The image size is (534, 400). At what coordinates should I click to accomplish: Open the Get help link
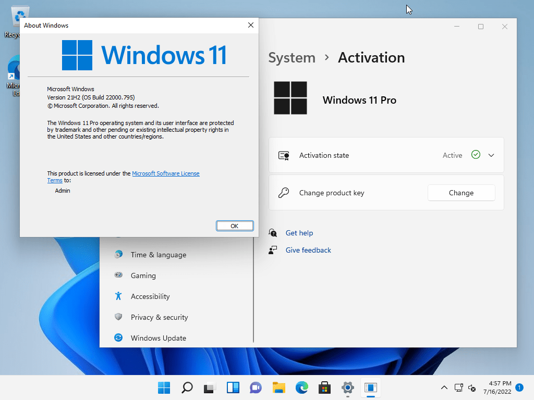pos(299,233)
